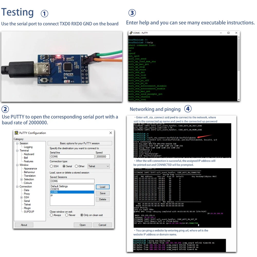The width and height of the screenshot is (257, 257).
Task: Choose Never for close window on exit
Action: click(67, 215)
